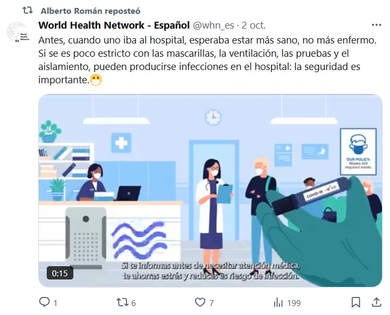Open the reply comment icon
The width and height of the screenshot is (390, 315).
[44, 302]
